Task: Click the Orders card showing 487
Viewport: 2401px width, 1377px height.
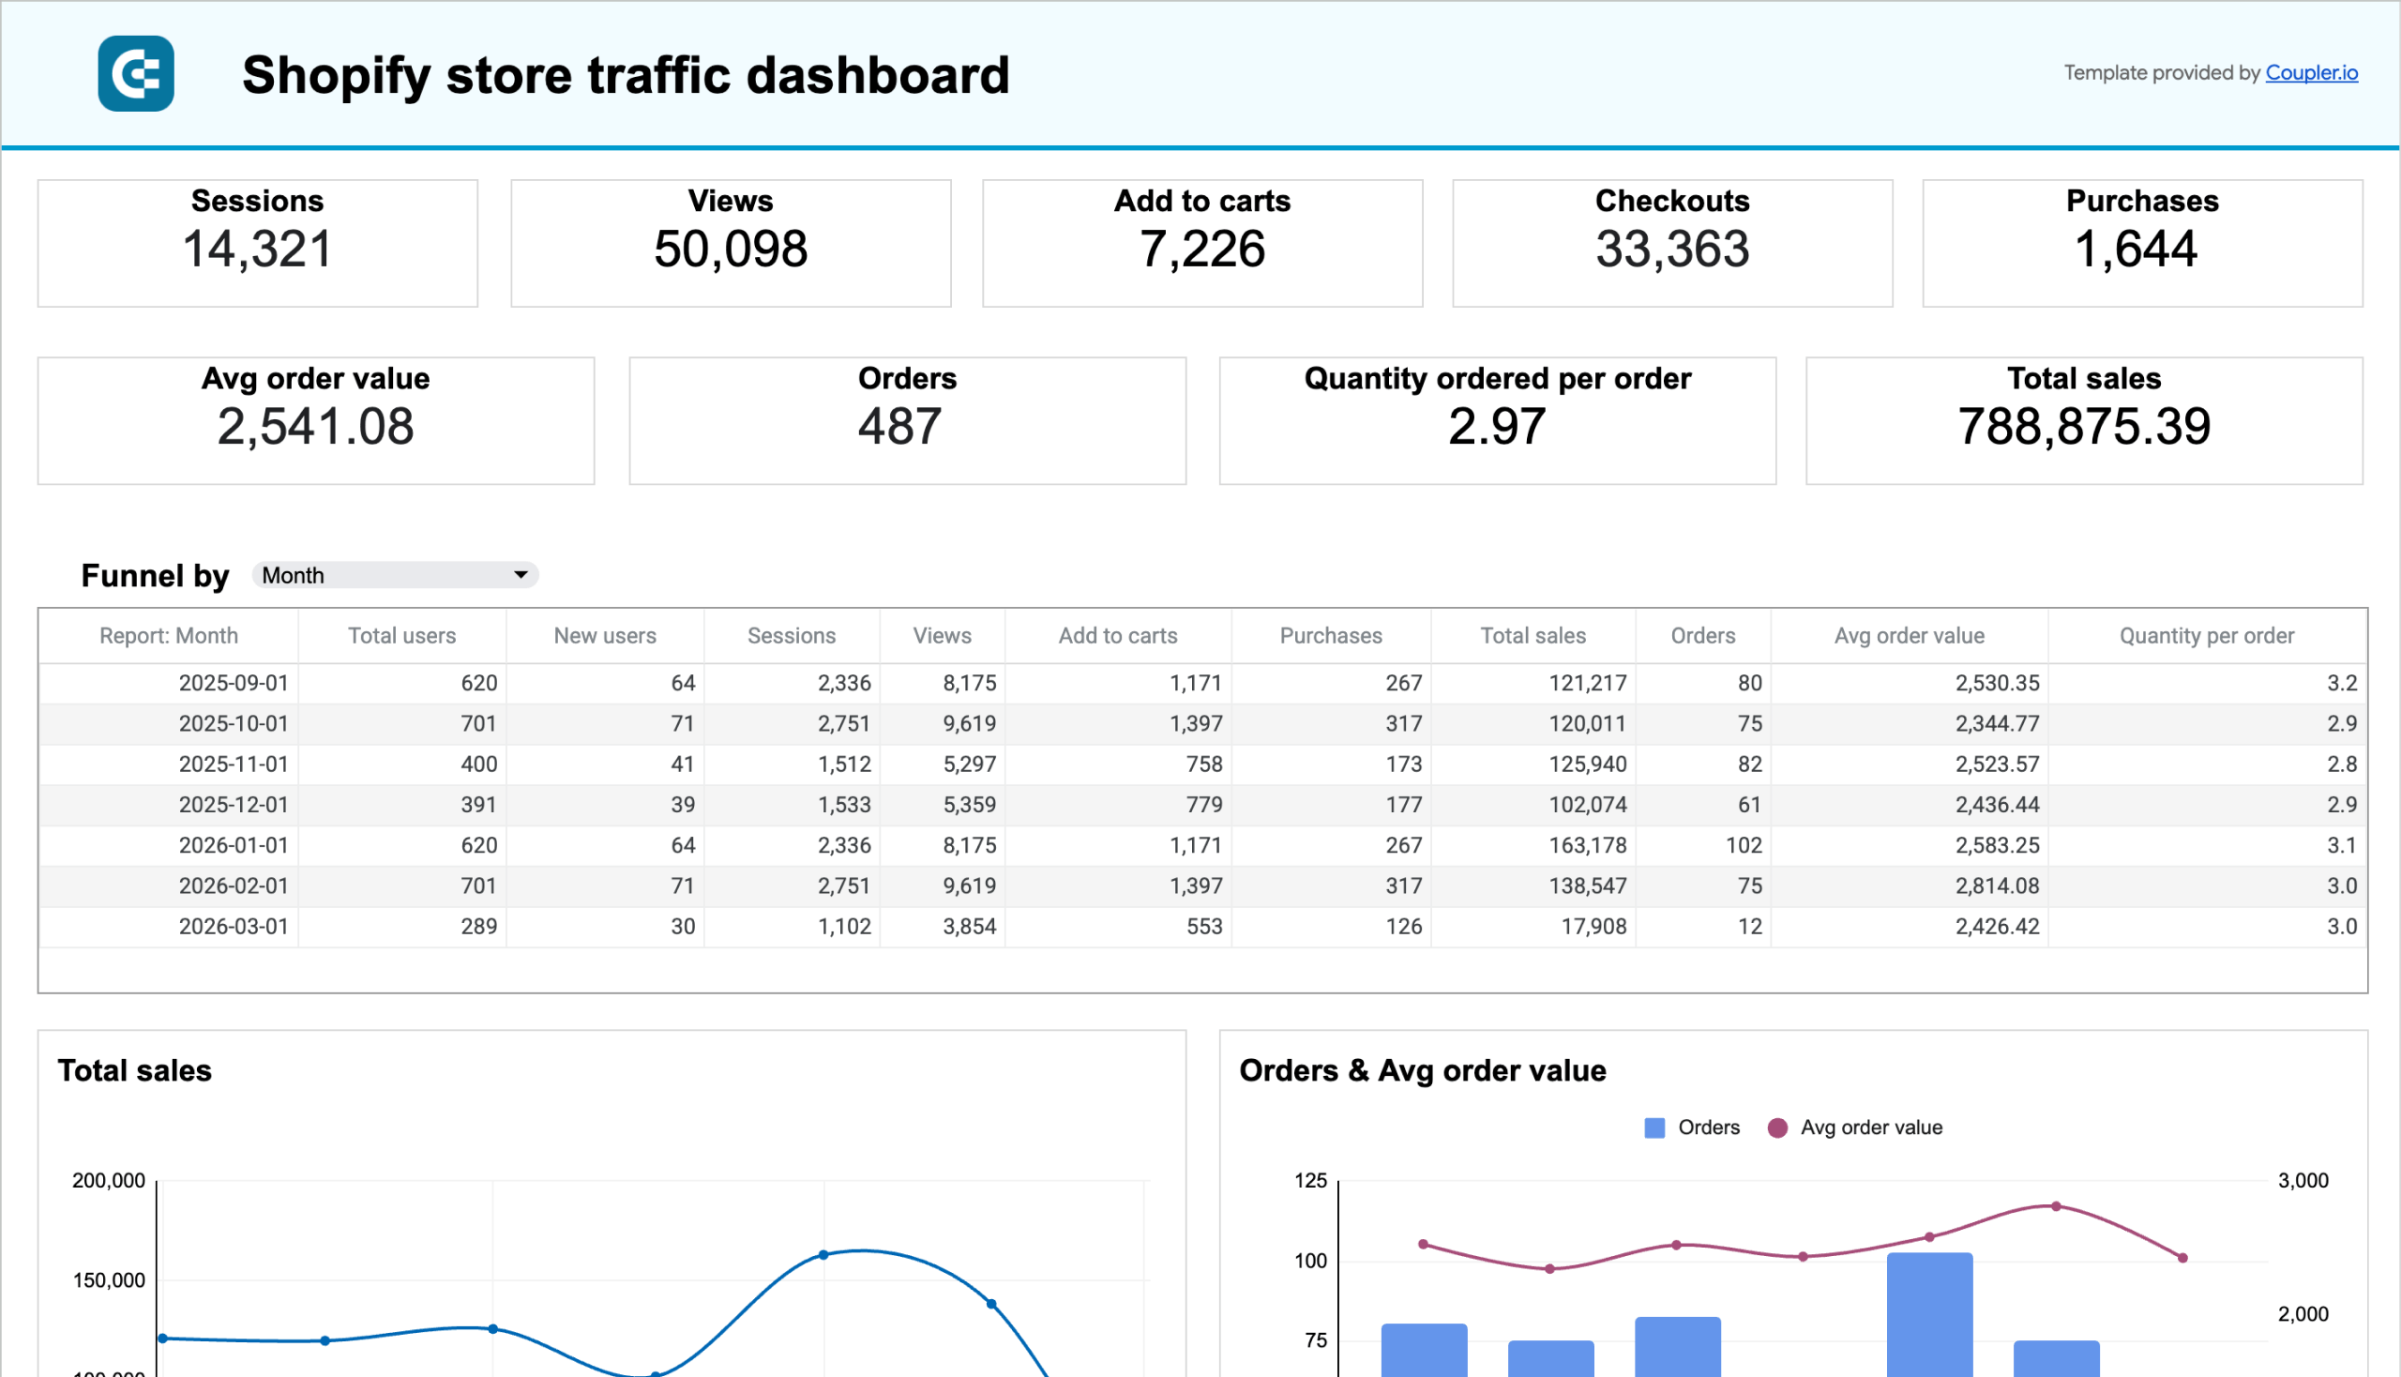Action: [x=906, y=420]
